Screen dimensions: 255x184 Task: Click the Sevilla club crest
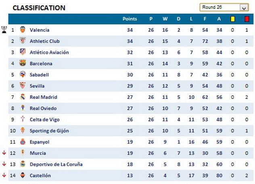click(23, 86)
